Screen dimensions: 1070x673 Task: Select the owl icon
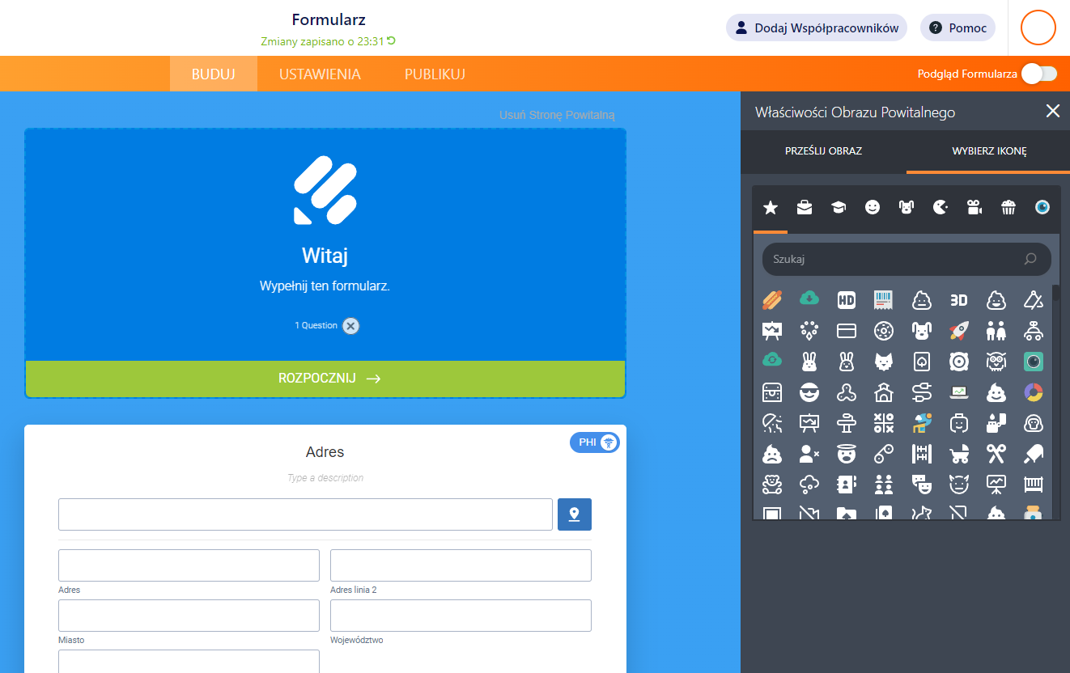point(996,362)
